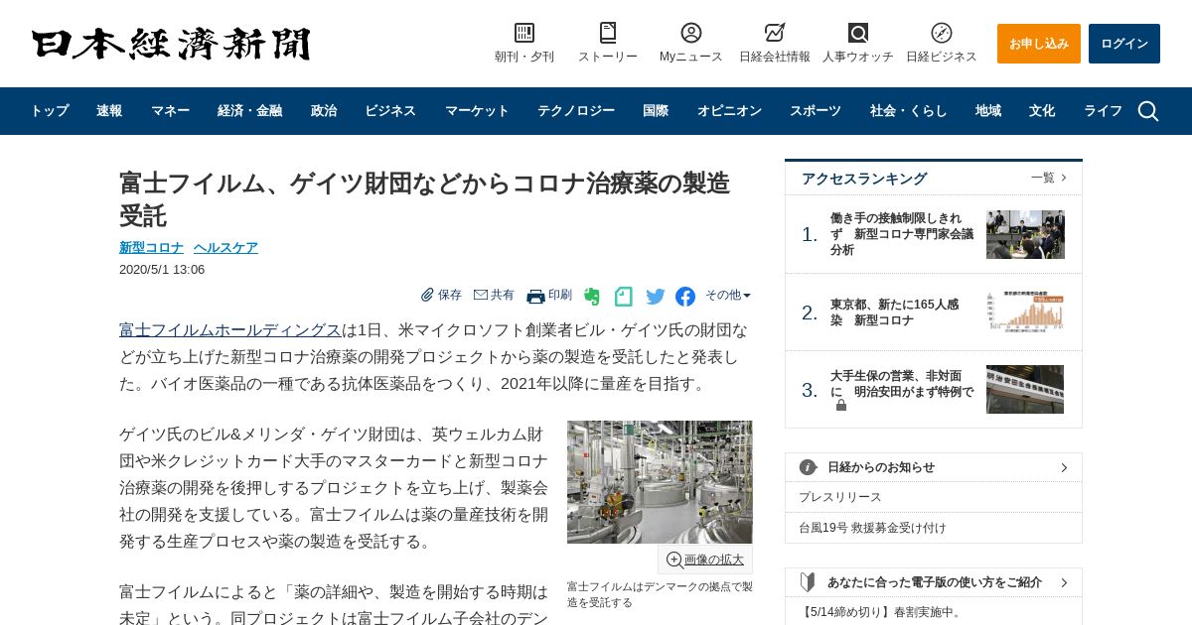The image size is (1192, 625).
Task: Click the search magnifier in the navigation bar
Action: click(1148, 111)
